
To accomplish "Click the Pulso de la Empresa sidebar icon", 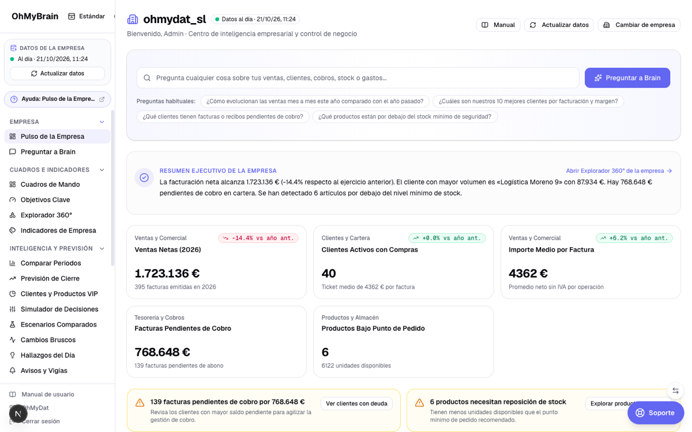I will click(13, 137).
